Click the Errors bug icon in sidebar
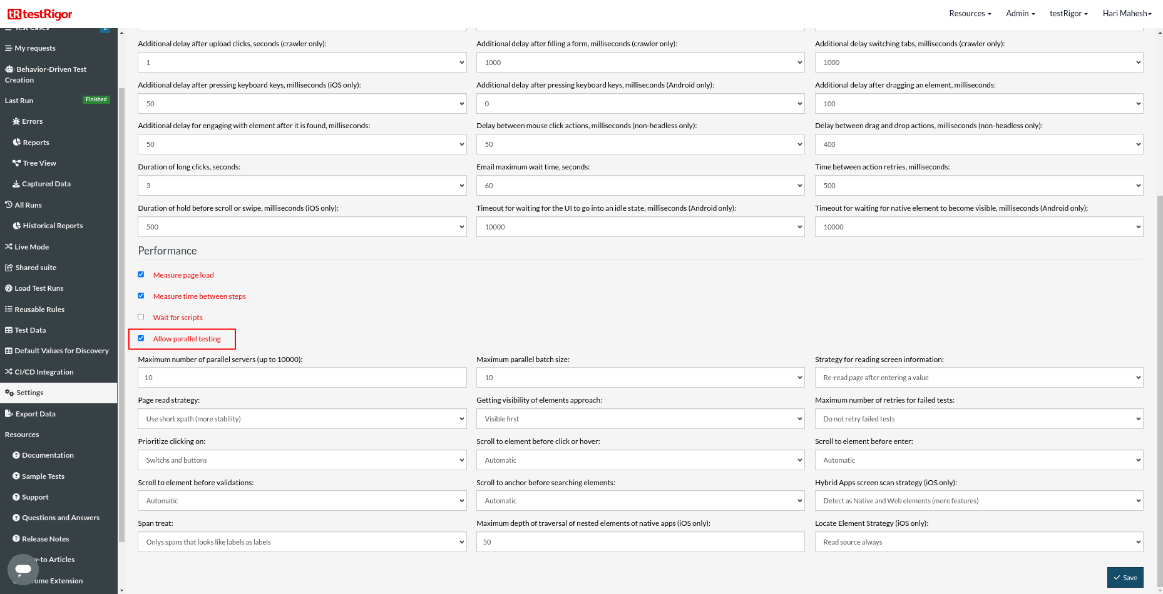The image size is (1163, 594). point(16,121)
